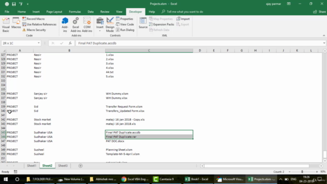Toggle Design Mode

coord(110,25)
